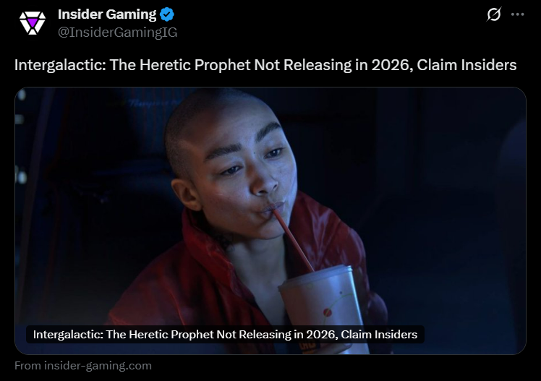The width and height of the screenshot is (541, 381).
Task: Open the @InsiderGamingIG handle link
Action: click(x=118, y=32)
